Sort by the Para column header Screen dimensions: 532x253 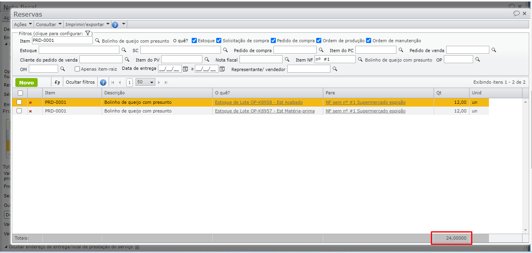pos(378,93)
